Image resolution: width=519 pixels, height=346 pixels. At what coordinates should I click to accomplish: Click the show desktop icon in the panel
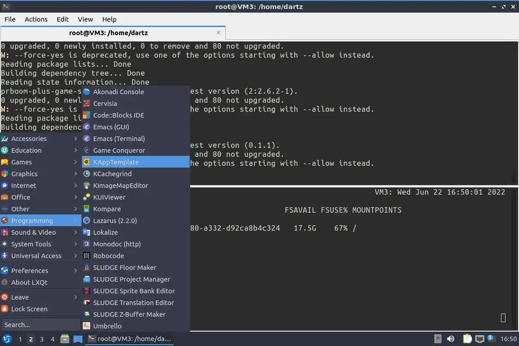tap(78, 339)
